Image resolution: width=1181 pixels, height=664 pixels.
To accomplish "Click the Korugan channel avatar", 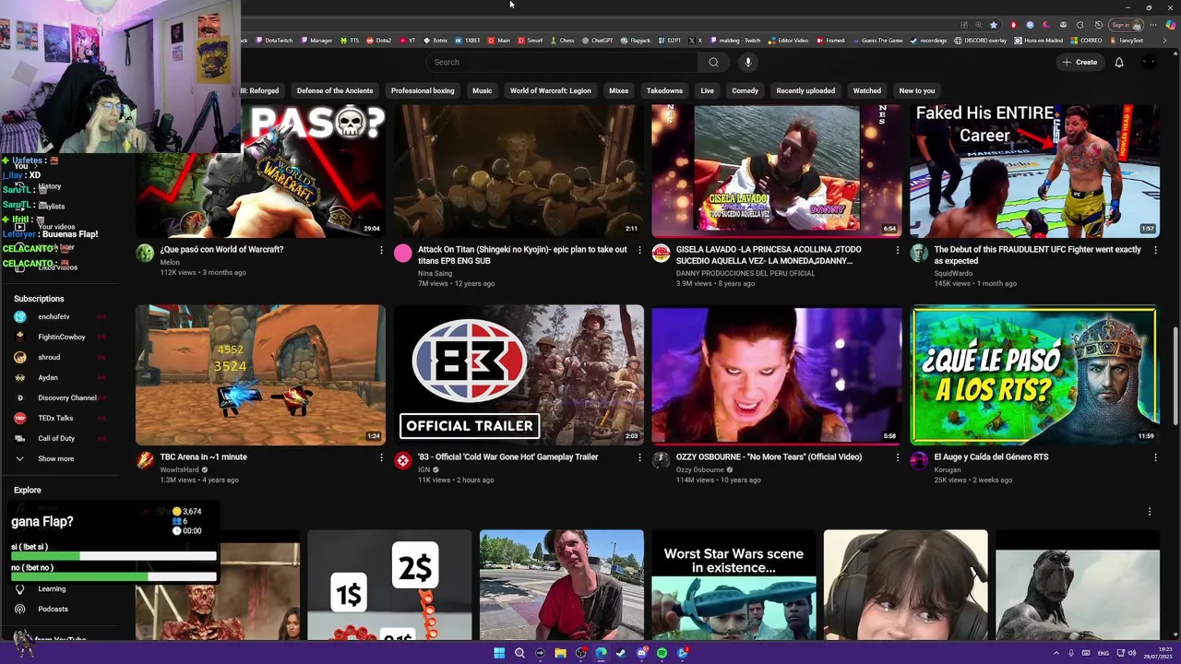I will pyautogui.click(x=919, y=461).
